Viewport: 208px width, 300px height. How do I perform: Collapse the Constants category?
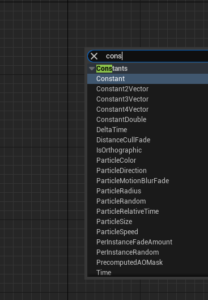pyautogui.click(x=92, y=69)
